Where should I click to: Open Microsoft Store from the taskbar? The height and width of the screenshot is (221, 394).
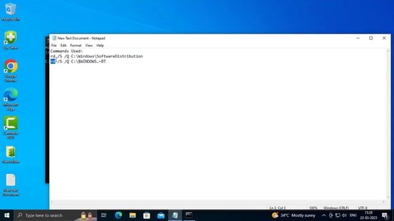pos(147,215)
